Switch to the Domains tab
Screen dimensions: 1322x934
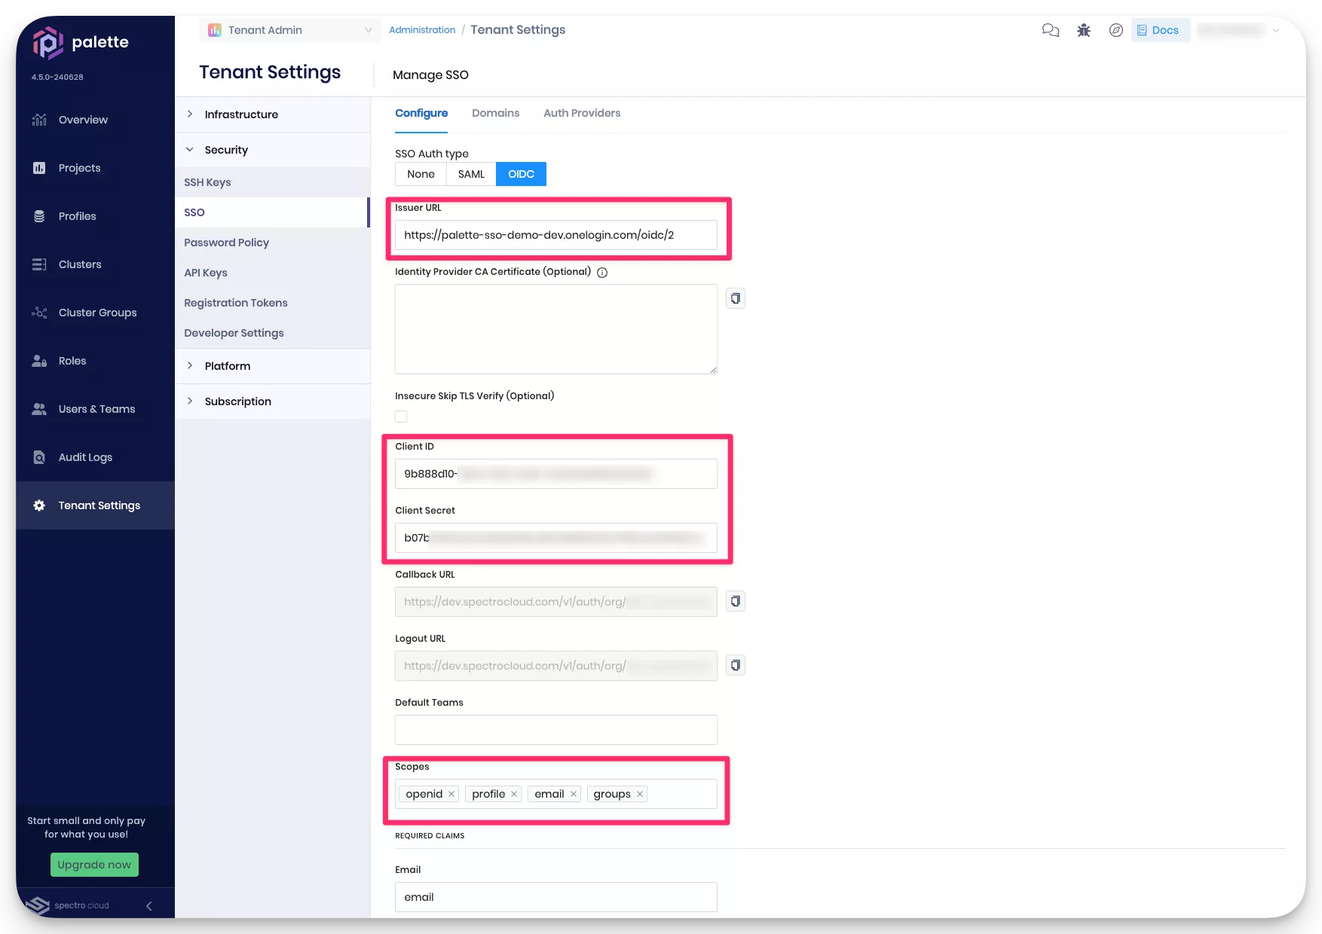[x=495, y=113]
